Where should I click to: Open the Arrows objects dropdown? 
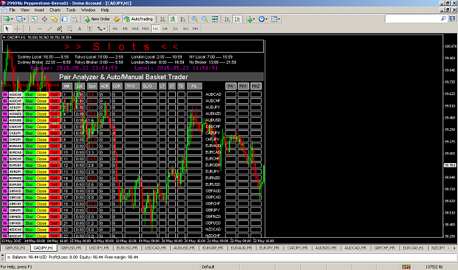pyautogui.click(x=101, y=29)
